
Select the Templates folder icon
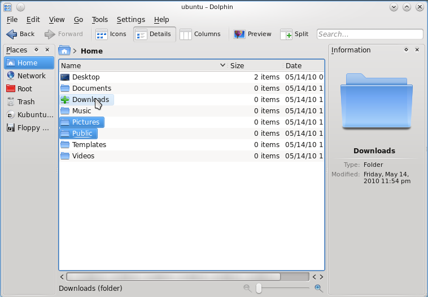(65, 145)
